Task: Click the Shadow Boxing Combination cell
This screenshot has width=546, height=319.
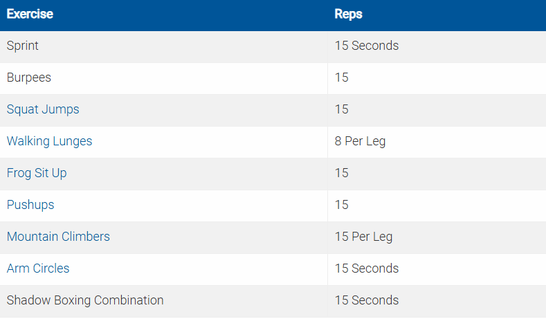Action: click(85, 300)
